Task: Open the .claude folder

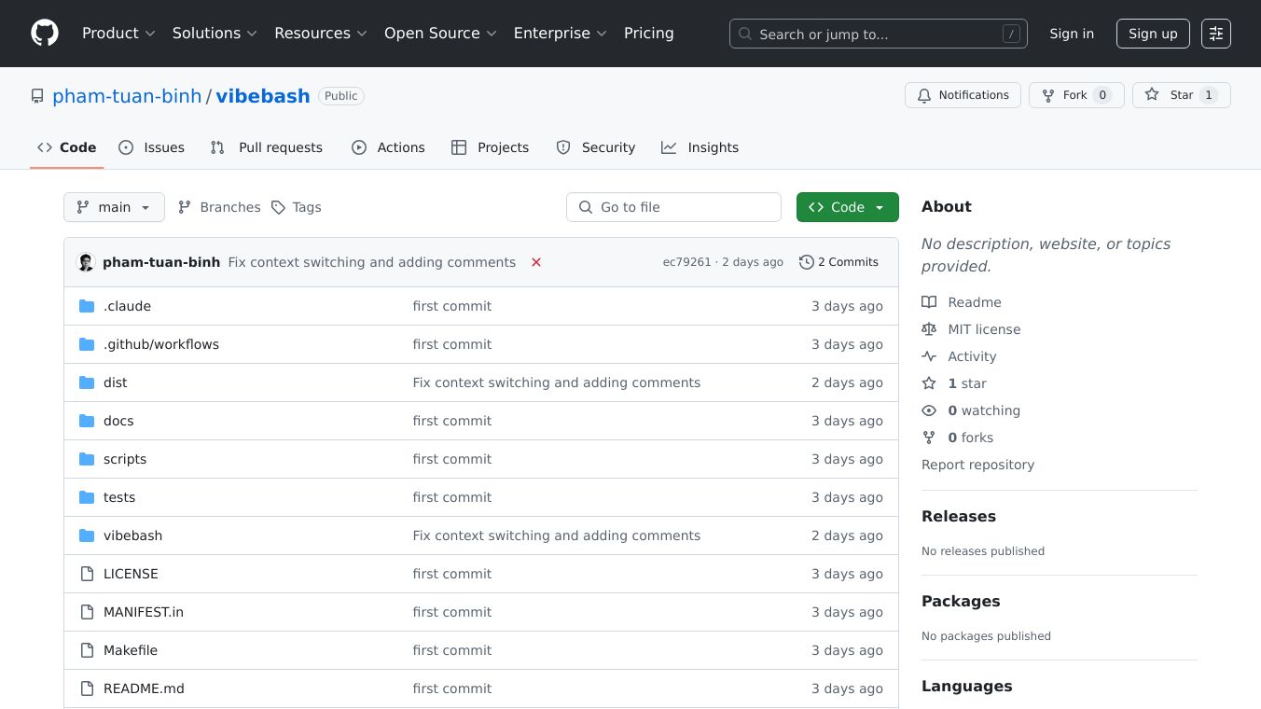Action: (127, 306)
